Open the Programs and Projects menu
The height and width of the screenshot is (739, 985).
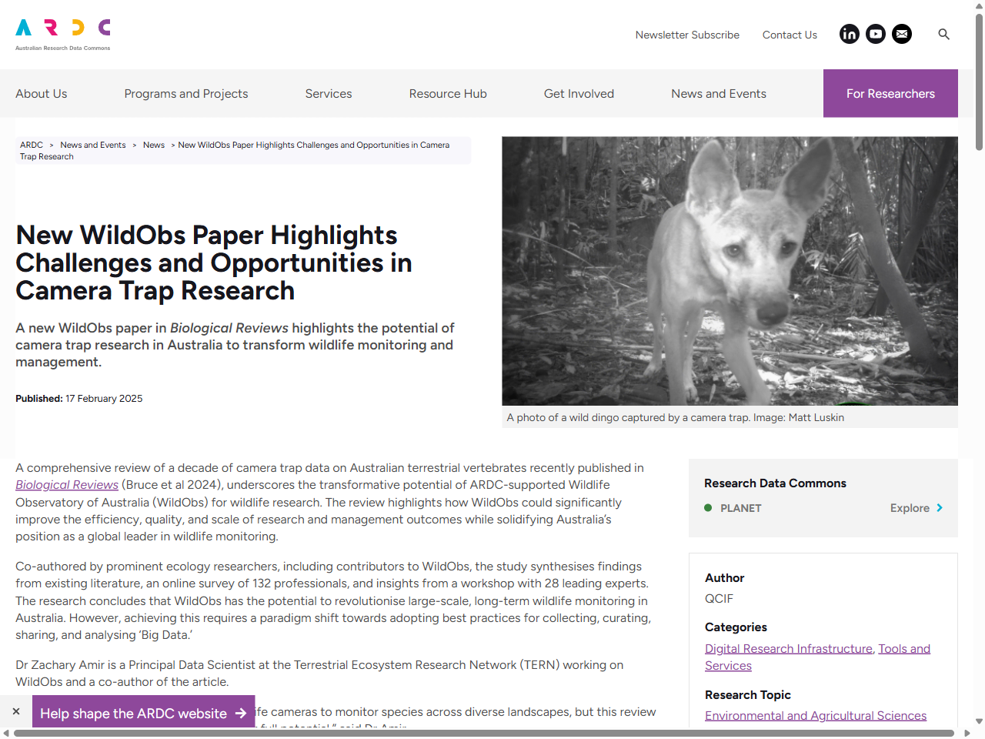coord(185,93)
